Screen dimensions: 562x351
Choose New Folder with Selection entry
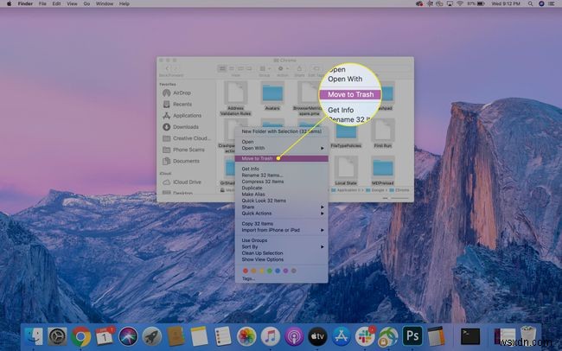tap(281, 131)
